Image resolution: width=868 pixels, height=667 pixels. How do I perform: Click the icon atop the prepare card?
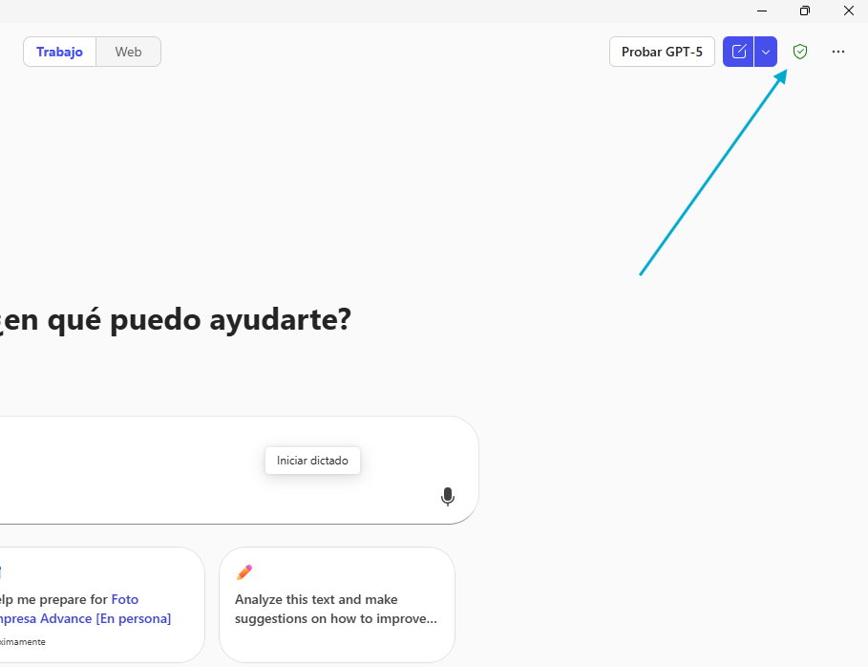click(2, 572)
